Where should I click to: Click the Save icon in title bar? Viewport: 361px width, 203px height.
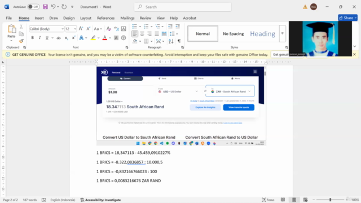(45, 7)
